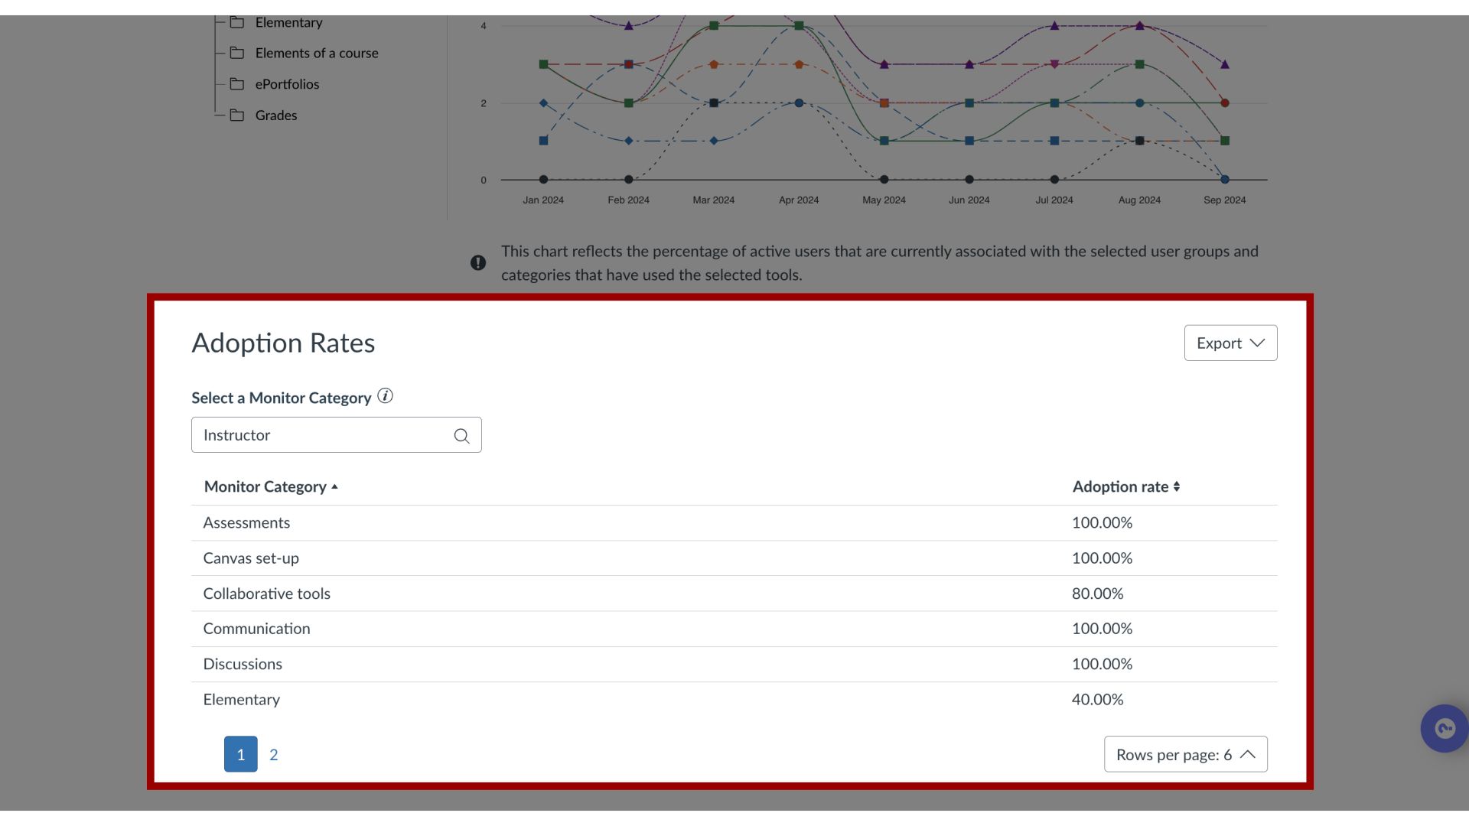The image size is (1469, 826).
Task: Select the Elements of a course sidebar item
Action: point(316,53)
